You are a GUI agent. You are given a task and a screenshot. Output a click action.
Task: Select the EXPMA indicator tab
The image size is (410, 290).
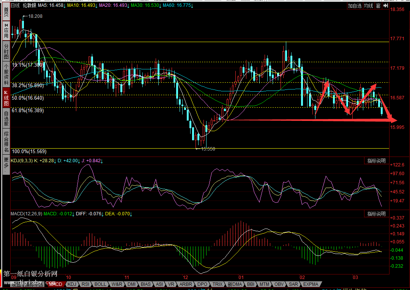click(x=311, y=284)
